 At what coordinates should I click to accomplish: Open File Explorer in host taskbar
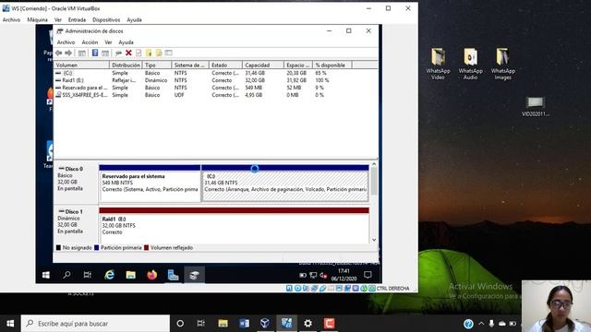coord(223,324)
